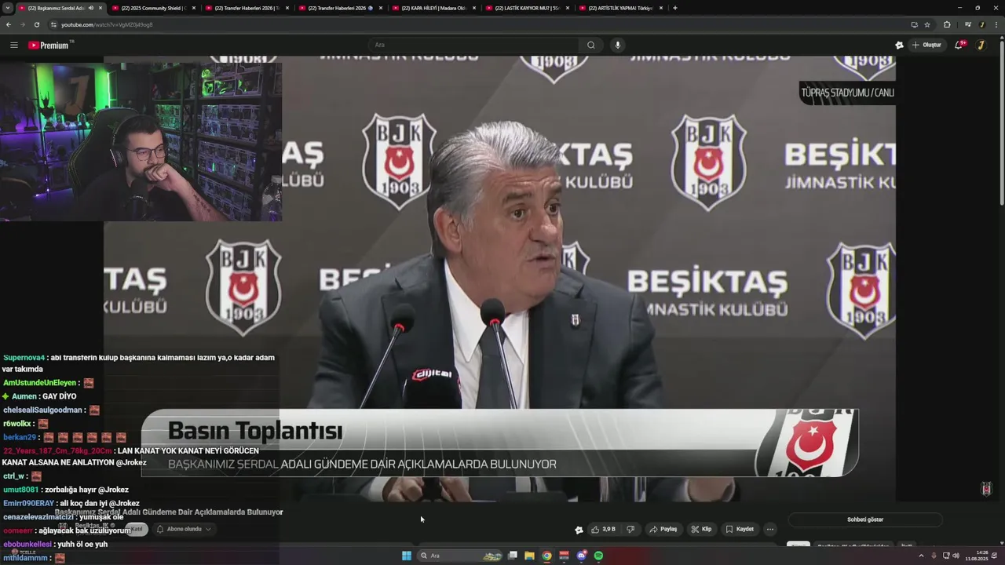Open Chrome from the taskbar
The height and width of the screenshot is (565, 1005).
pyautogui.click(x=546, y=556)
